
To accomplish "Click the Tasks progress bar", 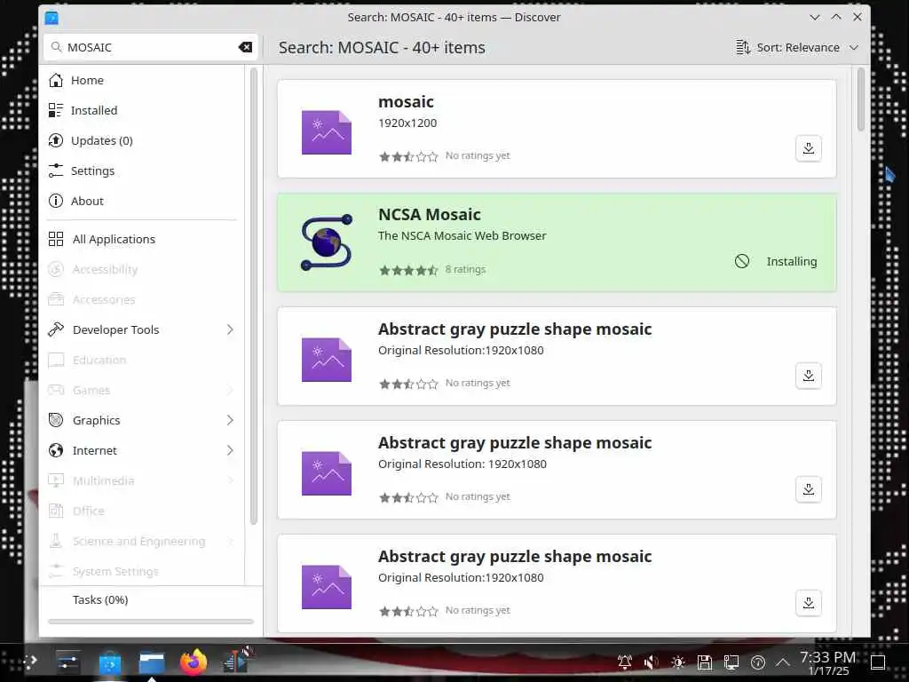I will click(151, 622).
